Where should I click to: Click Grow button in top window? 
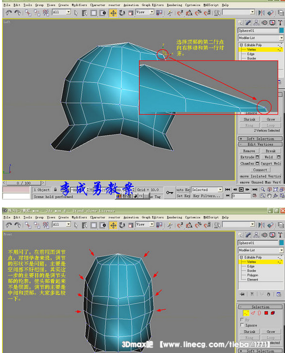[x=271, y=119]
